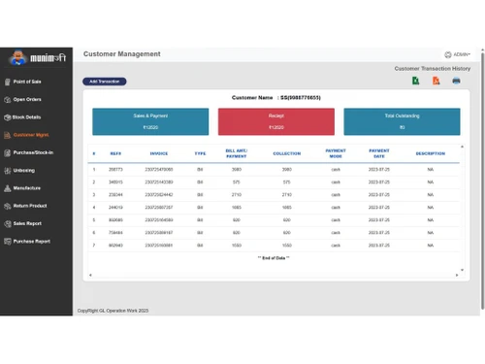Click the table's scroll-down arrow
Image resolution: width=485 pixels, height=364 pixels.
462,270
